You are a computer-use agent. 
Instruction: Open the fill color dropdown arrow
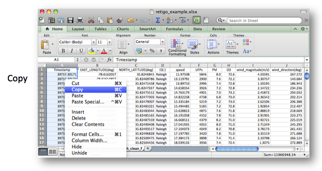[98, 50]
